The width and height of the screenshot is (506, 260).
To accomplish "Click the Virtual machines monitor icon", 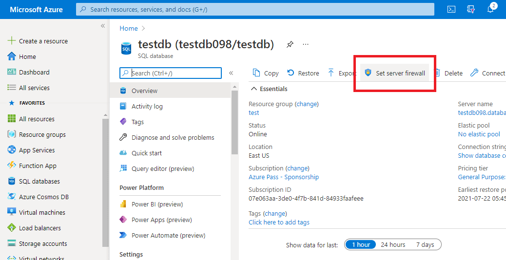I will [12, 212].
